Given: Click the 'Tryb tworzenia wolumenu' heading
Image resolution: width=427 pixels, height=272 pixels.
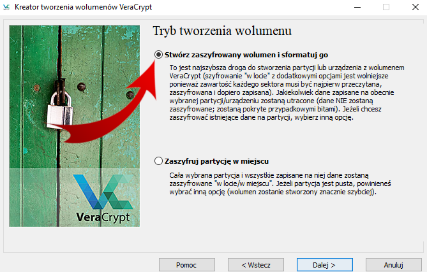Looking at the screenshot, I should pos(222,31).
